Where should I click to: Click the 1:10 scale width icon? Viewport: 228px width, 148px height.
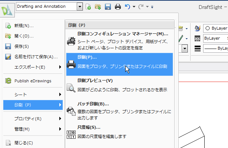(71, 135)
